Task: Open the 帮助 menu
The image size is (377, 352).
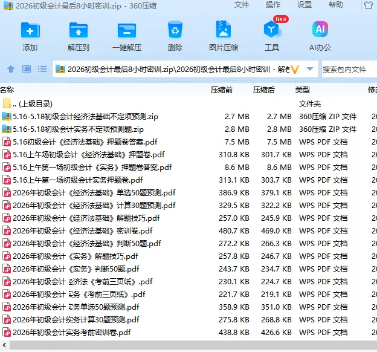Action: click(x=336, y=5)
